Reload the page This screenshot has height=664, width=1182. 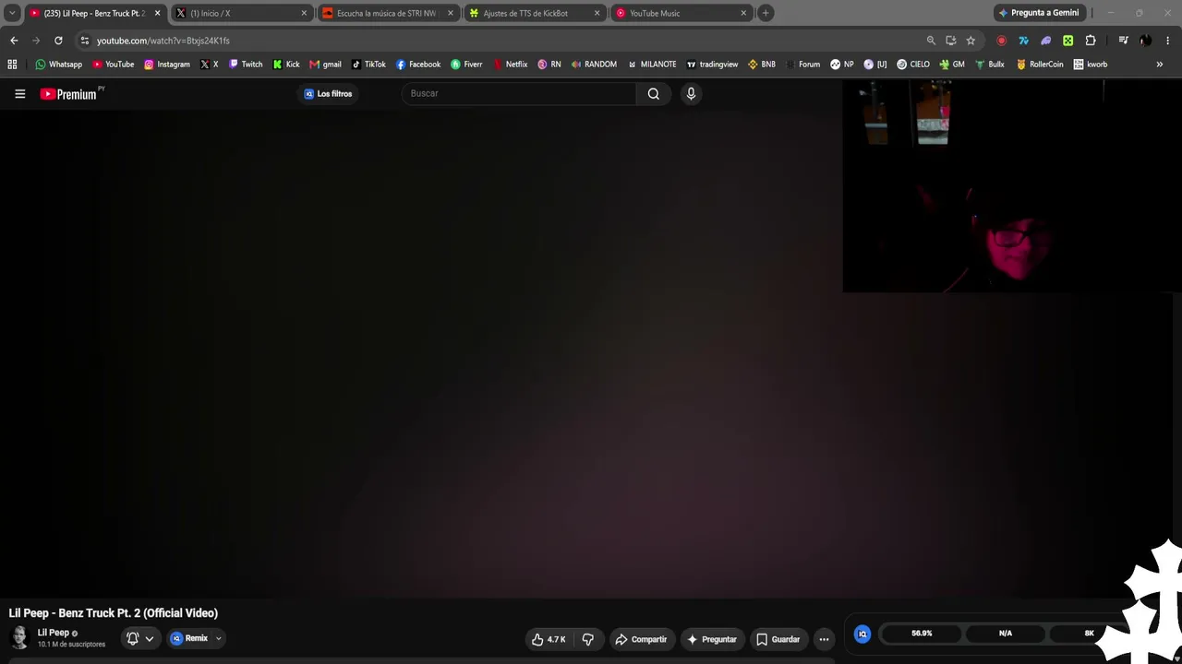pos(58,41)
